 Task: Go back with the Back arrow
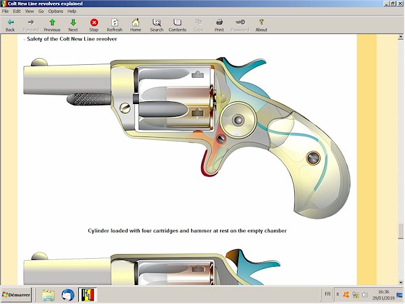coord(10,25)
